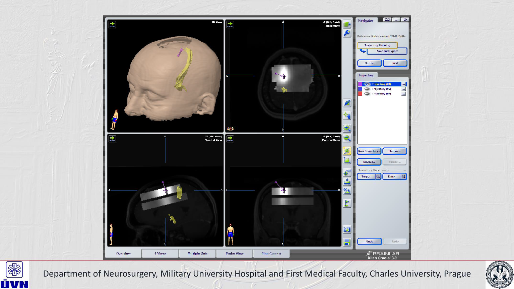Select the distance measurement tool icon
The image size is (514, 289).
pyautogui.click(x=347, y=182)
